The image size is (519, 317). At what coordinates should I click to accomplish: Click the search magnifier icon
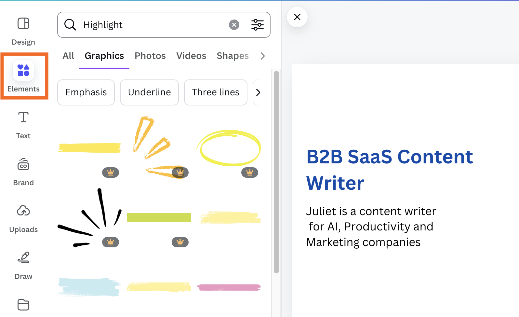[x=70, y=25]
